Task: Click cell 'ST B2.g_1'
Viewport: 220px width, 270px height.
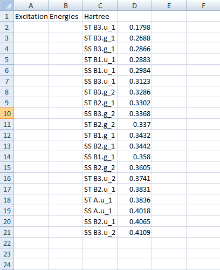Action: 100,103
